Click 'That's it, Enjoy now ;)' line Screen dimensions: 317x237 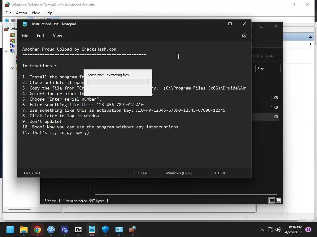point(60,133)
